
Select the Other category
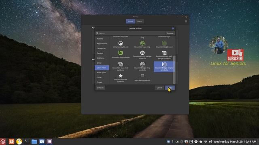(x=102, y=77)
